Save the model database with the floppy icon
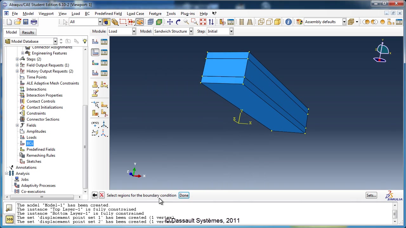The image size is (406, 228). click(x=26, y=22)
